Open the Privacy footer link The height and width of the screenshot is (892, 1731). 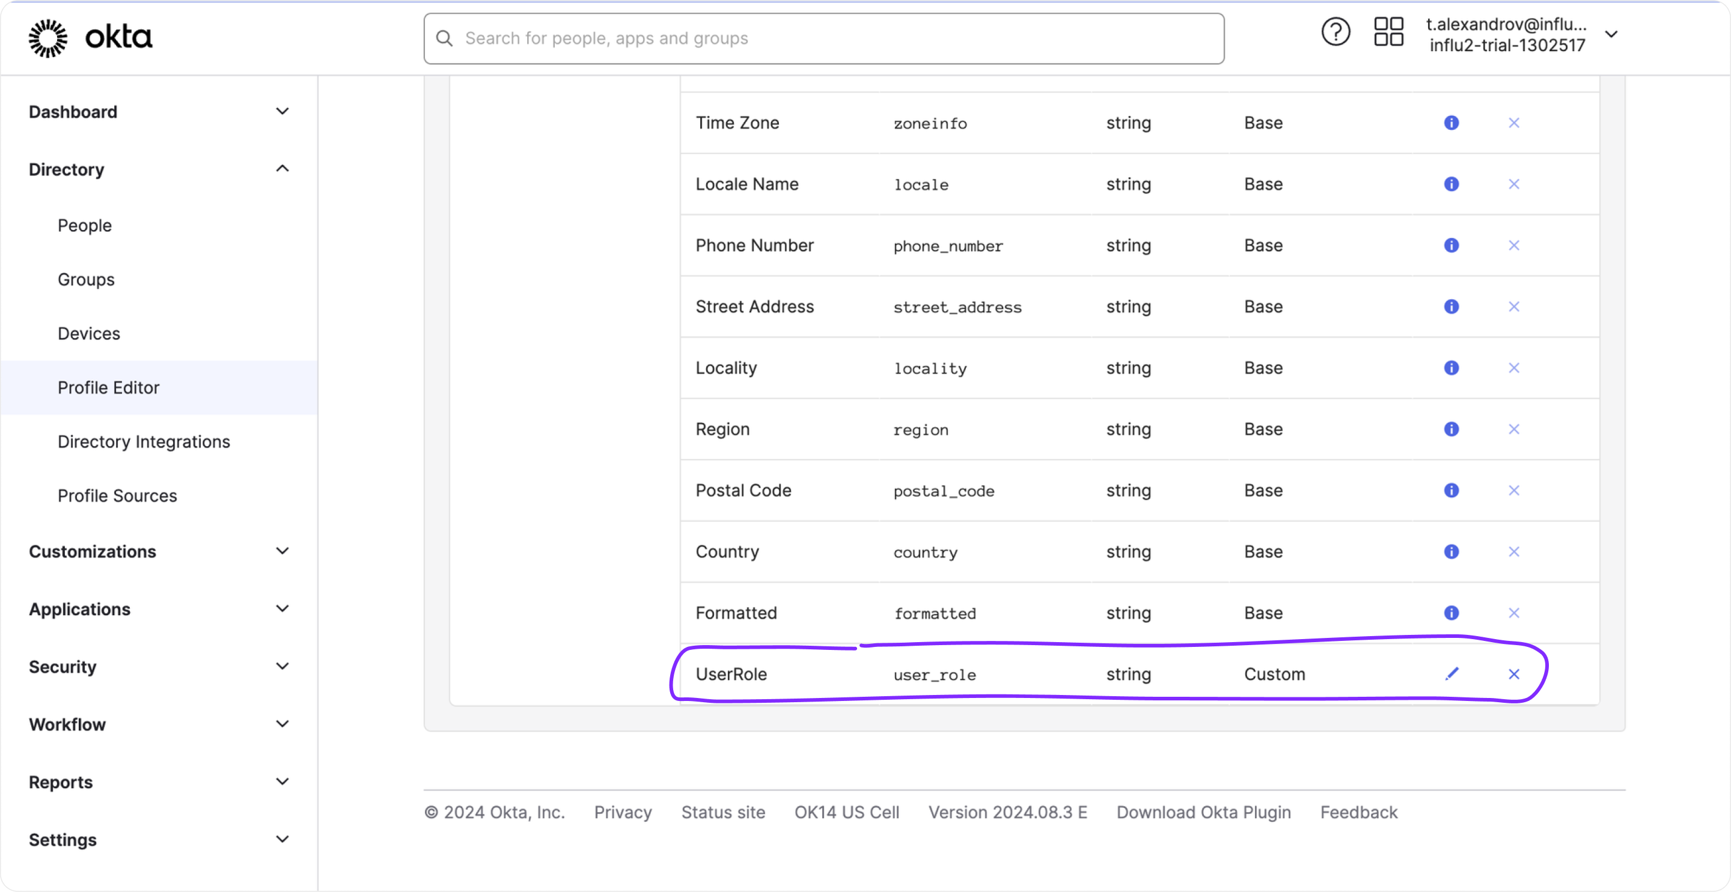coord(623,812)
